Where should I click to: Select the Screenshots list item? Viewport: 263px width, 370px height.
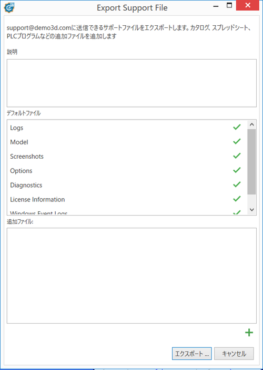click(x=126, y=157)
